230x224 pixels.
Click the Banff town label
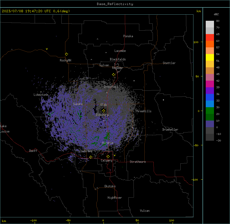33,151
